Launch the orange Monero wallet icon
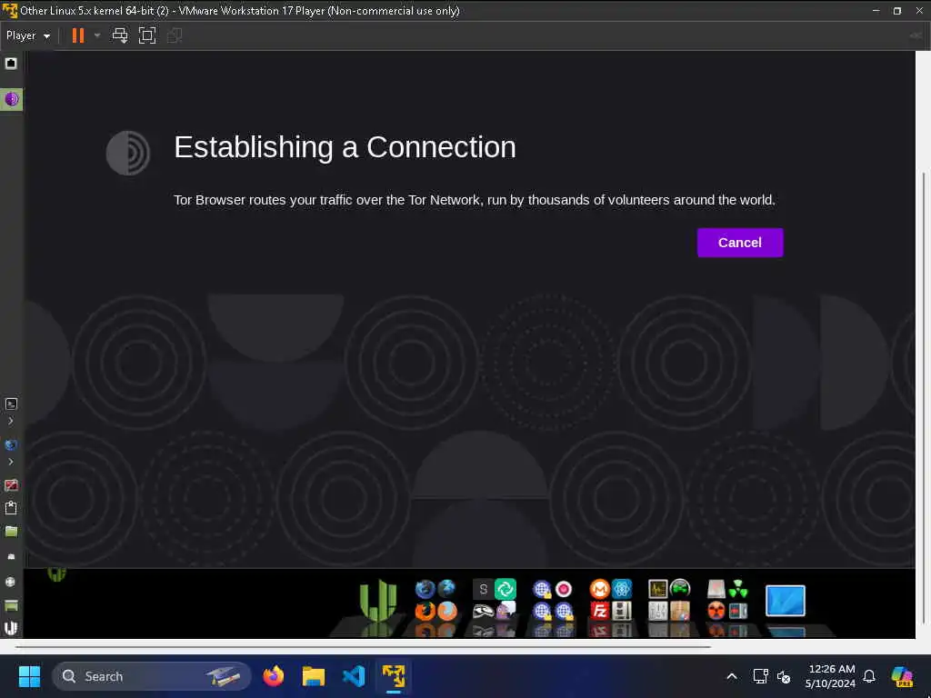 (600, 589)
